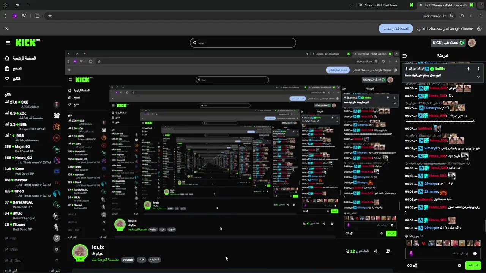
Task: Click the IB6h avatar icon
Action: [x=57, y=127]
